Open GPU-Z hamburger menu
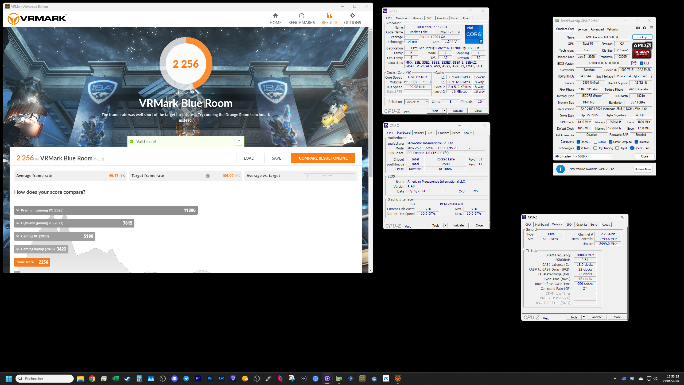 (x=651, y=28)
